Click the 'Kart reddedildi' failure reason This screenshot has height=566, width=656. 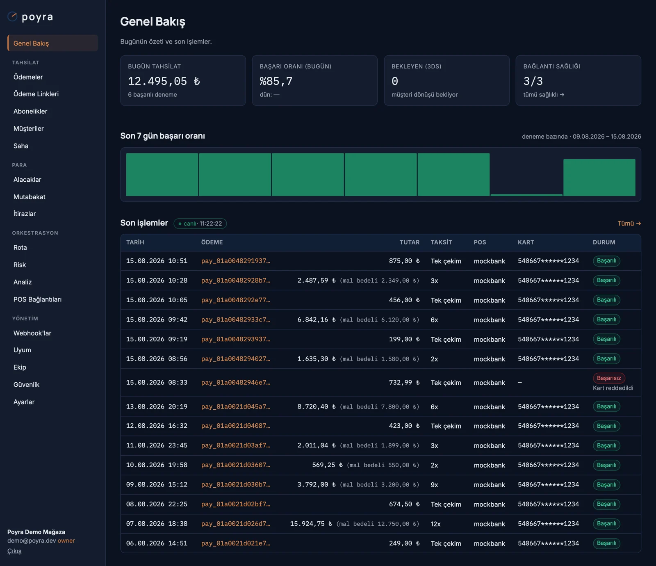tap(613, 388)
